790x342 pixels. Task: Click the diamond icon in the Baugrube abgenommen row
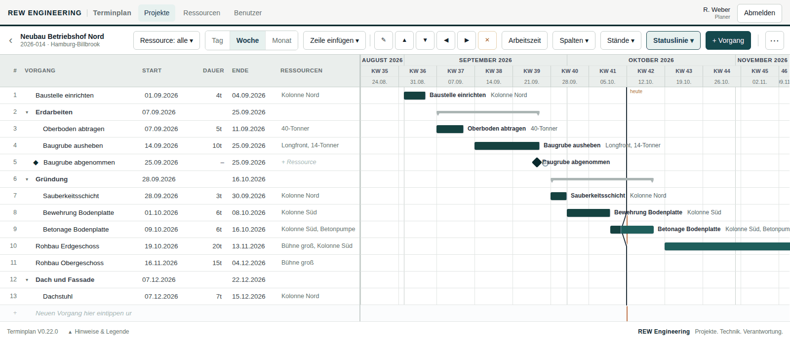(36, 163)
